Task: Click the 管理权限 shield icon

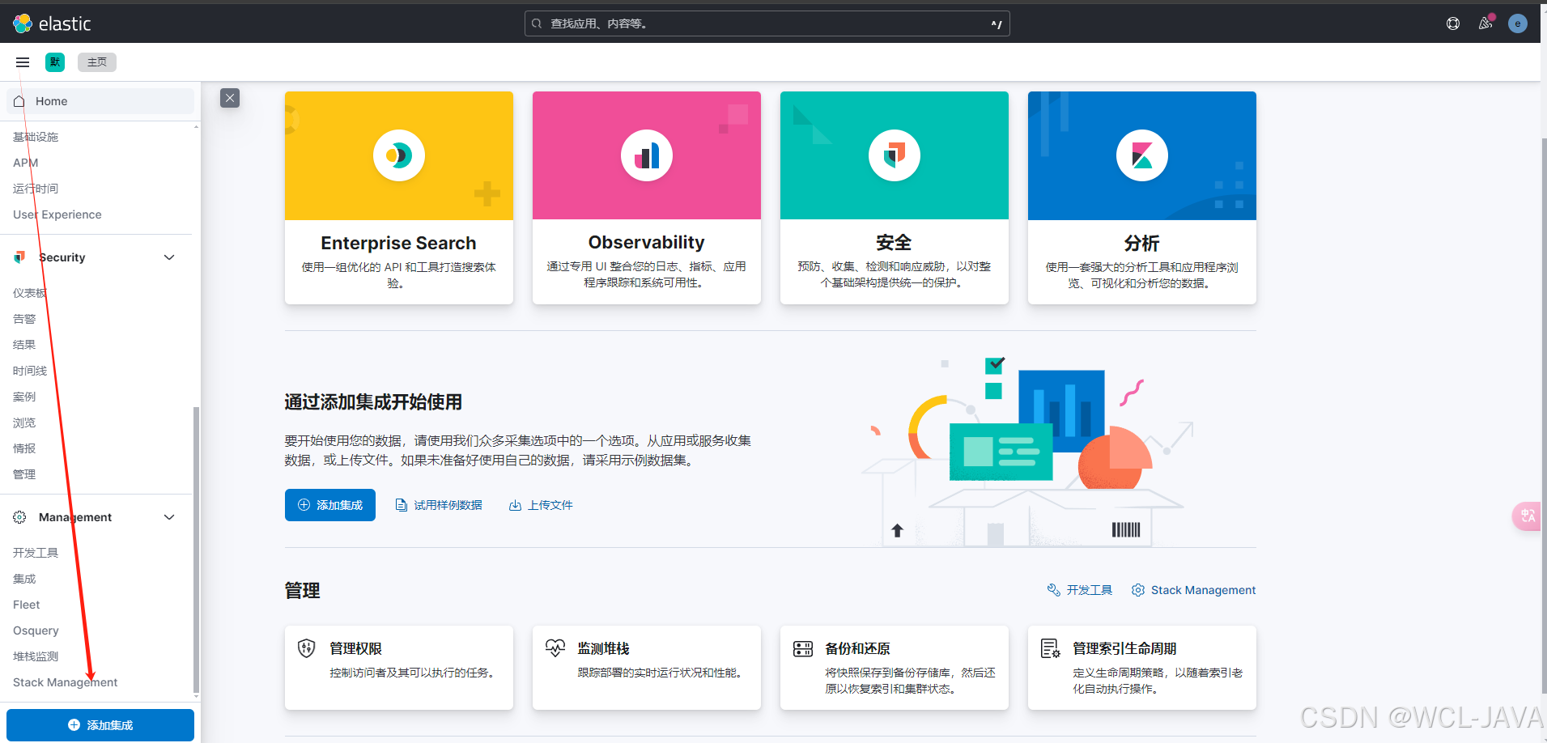Action: tap(307, 648)
